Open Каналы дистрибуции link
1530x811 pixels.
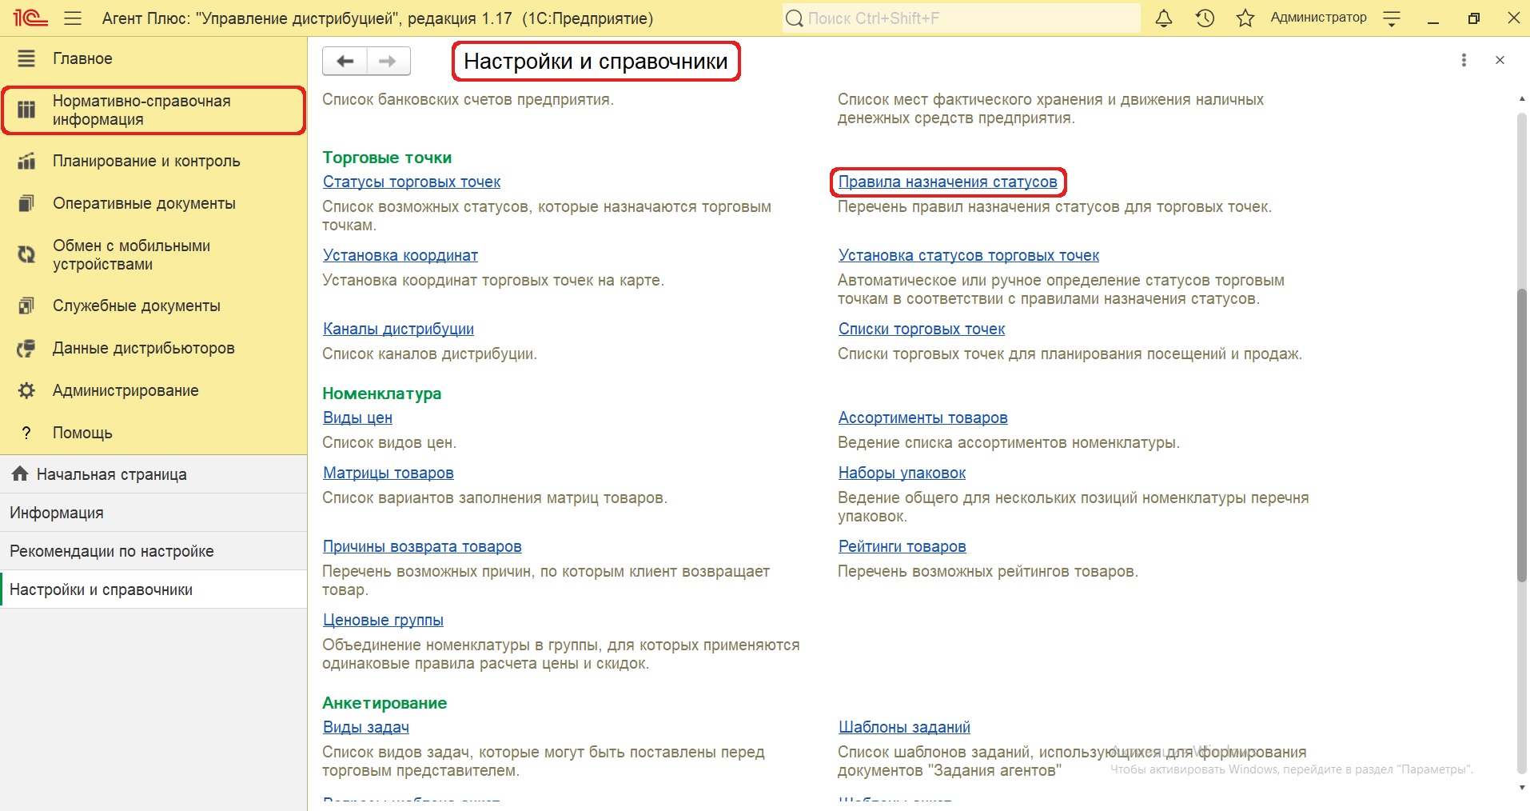click(x=398, y=329)
